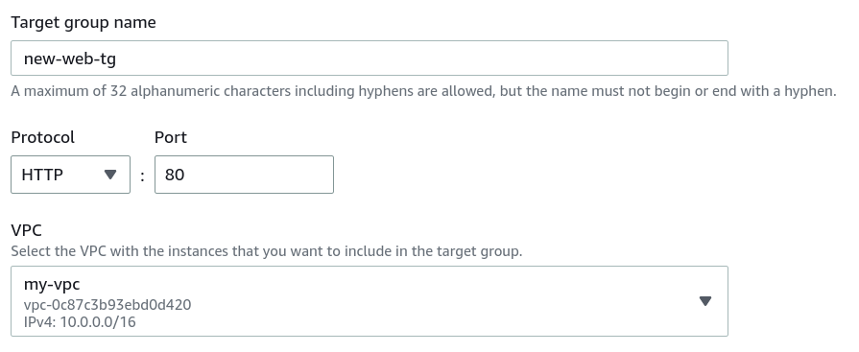Click the VPC heading label

(26, 230)
